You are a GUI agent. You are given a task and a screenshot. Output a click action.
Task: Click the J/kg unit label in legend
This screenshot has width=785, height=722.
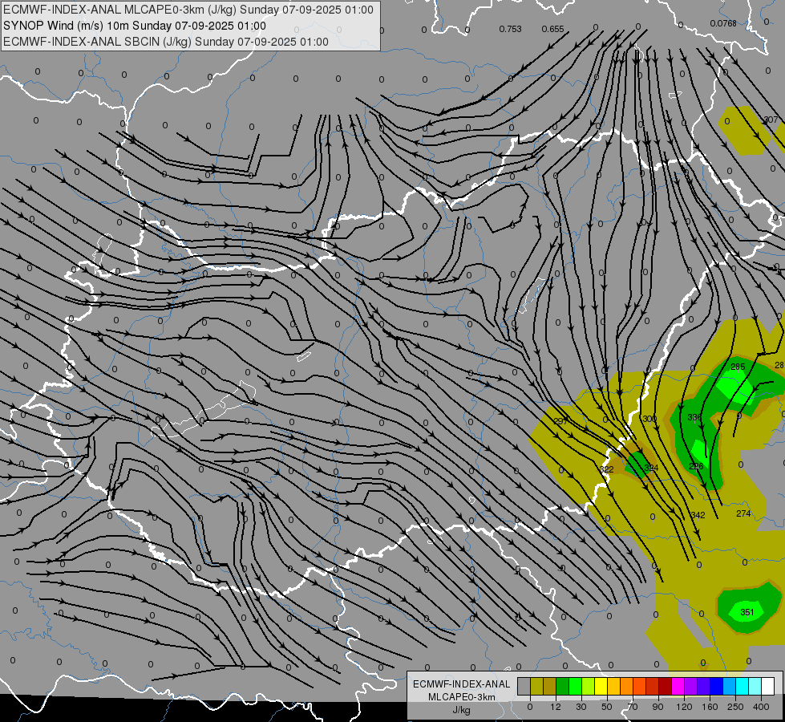[x=461, y=710]
